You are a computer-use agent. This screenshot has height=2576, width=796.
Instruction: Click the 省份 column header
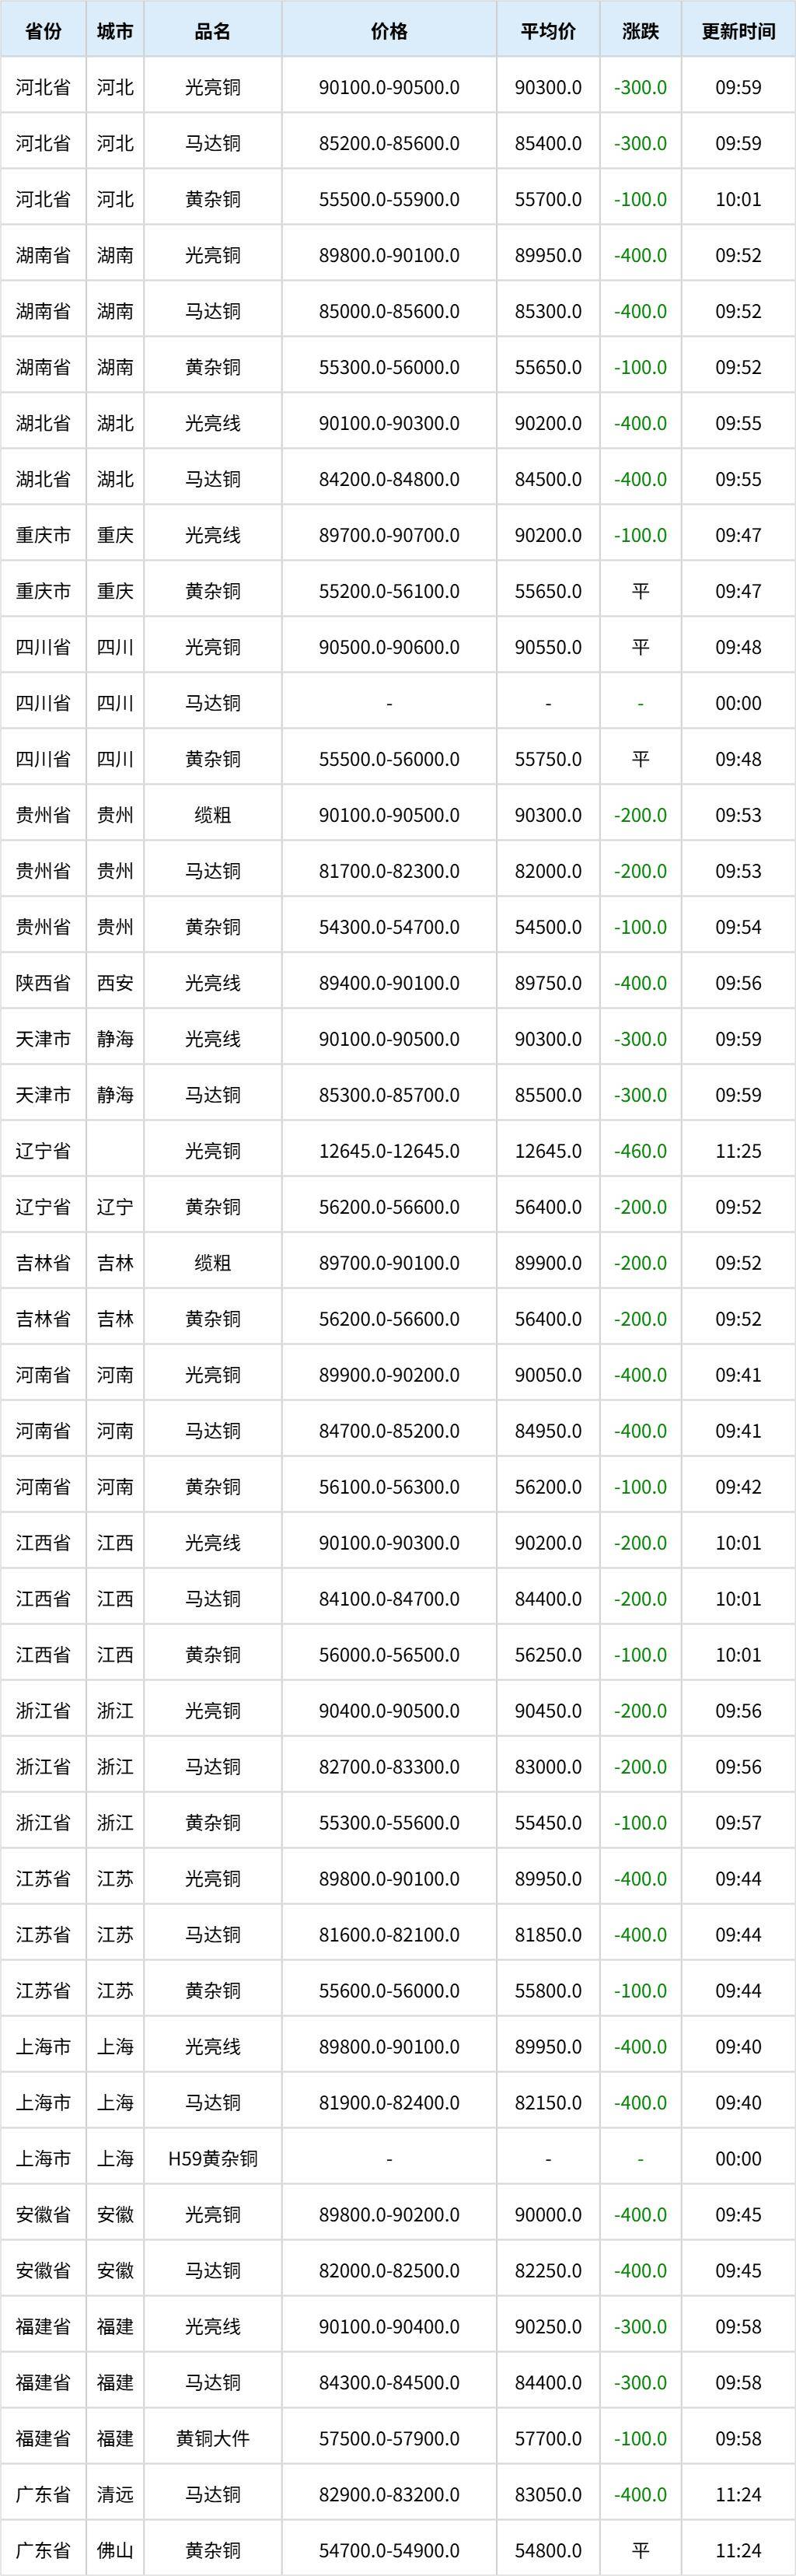click(43, 31)
